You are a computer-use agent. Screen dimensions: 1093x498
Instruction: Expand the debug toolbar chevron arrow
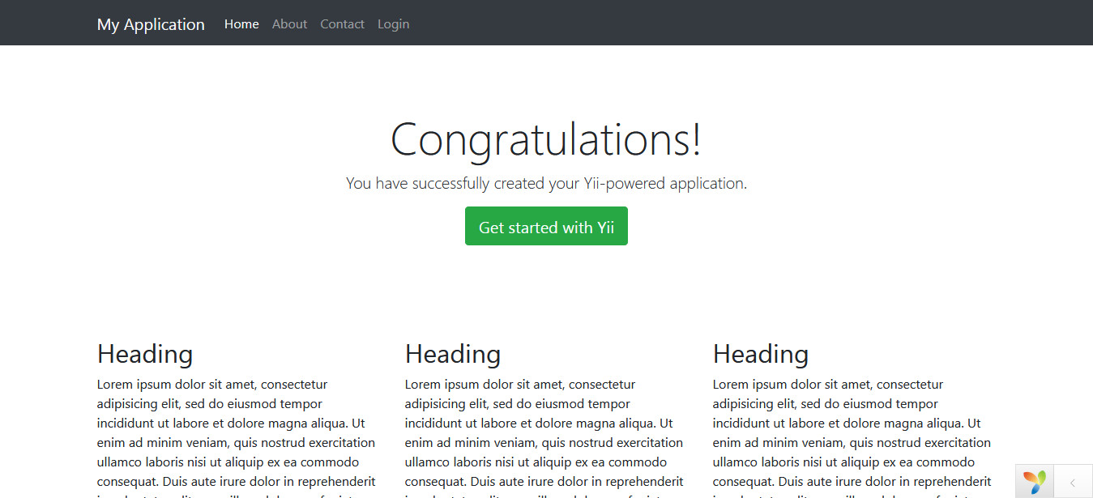pos(1073,482)
